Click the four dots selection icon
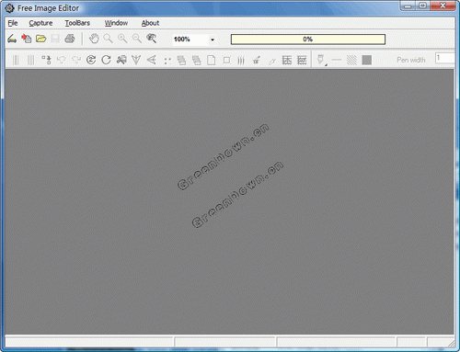The image size is (460, 352). coord(167,61)
